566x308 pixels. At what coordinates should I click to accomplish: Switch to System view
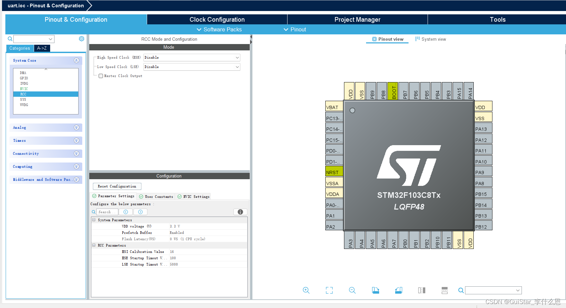click(x=431, y=39)
